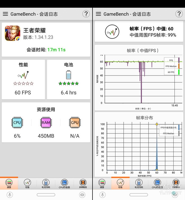
Task: Tap the microphone icon on the left screen
Action: (x=10, y=195)
